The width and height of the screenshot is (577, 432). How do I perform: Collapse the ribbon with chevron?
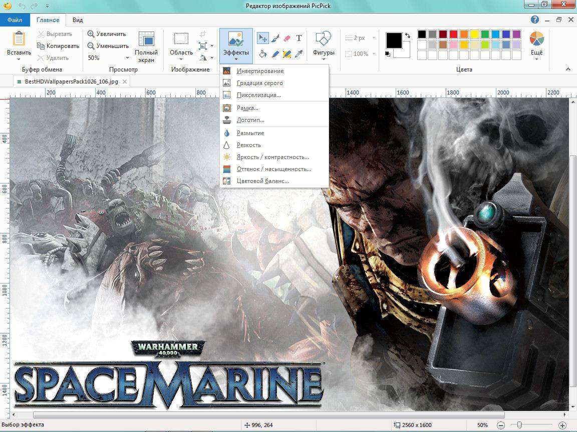(x=568, y=69)
